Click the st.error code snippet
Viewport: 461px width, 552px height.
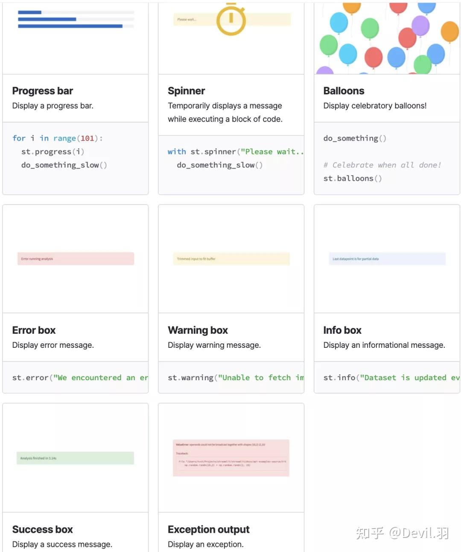pos(80,378)
